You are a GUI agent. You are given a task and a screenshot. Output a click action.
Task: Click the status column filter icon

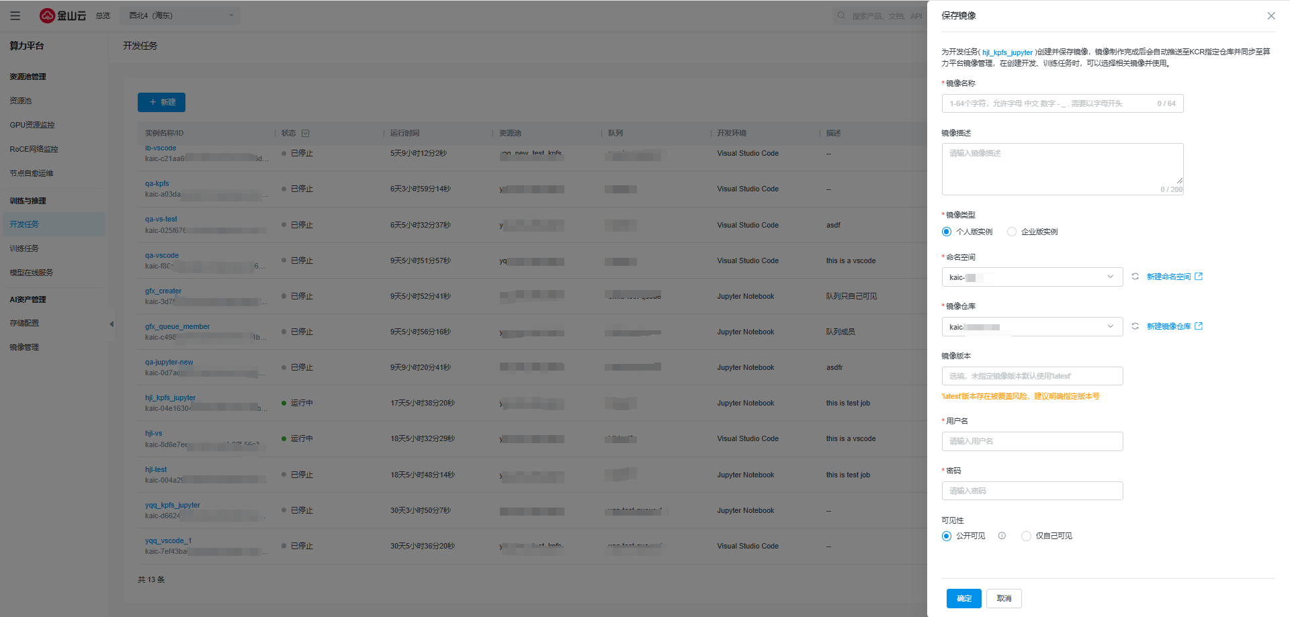(306, 133)
